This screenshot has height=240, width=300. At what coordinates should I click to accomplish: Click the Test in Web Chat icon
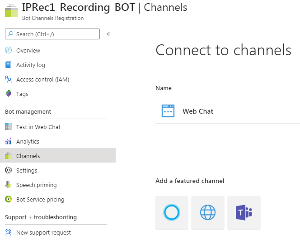click(8, 127)
